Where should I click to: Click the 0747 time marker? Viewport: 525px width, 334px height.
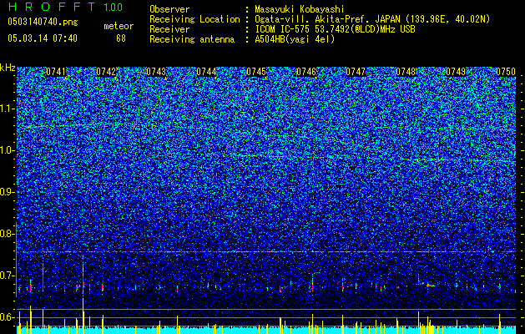[356, 72]
